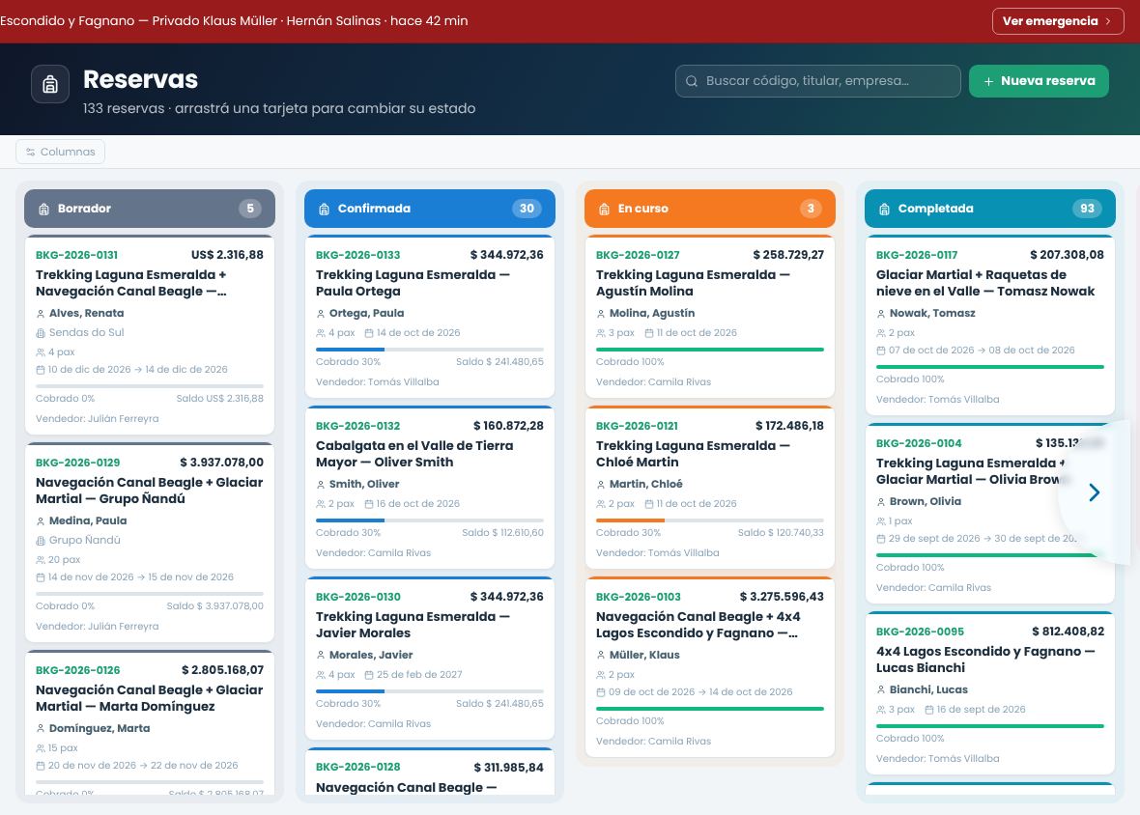
Task: Click the Completada count badge 93
Action: [1087, 209]
